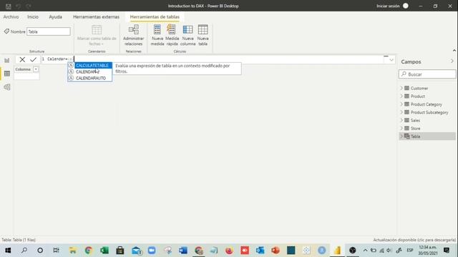
Task: Select the Sales table label
Action: [x=415, y=121]
